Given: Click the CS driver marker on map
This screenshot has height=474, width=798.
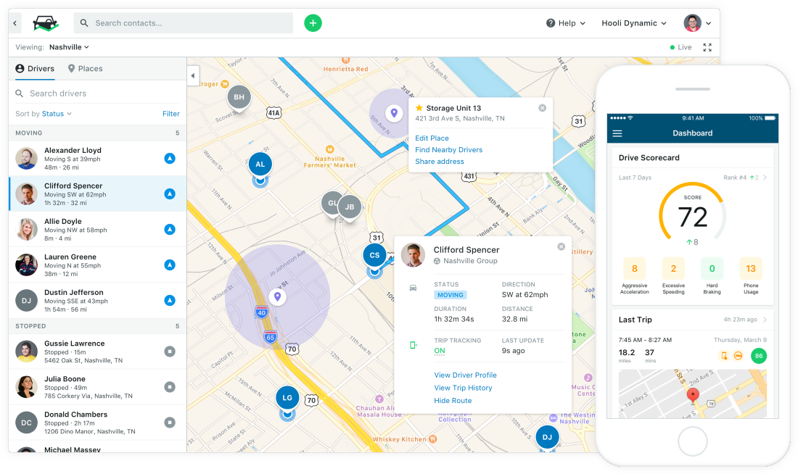Looking at the screenshot, I should click(374, 255).
